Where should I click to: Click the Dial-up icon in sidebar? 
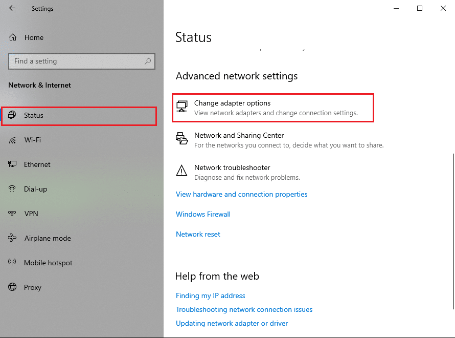coord(13,189)
